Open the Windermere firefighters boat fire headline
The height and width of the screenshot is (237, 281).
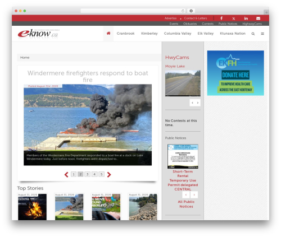point(88,76)
